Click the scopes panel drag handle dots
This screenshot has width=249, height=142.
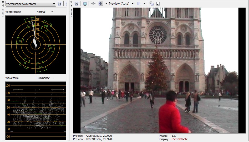(x=3, y=13)
